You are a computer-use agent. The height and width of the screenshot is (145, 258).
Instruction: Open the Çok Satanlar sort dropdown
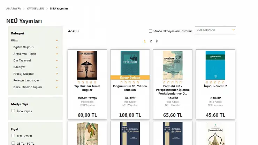click(215, 30)
